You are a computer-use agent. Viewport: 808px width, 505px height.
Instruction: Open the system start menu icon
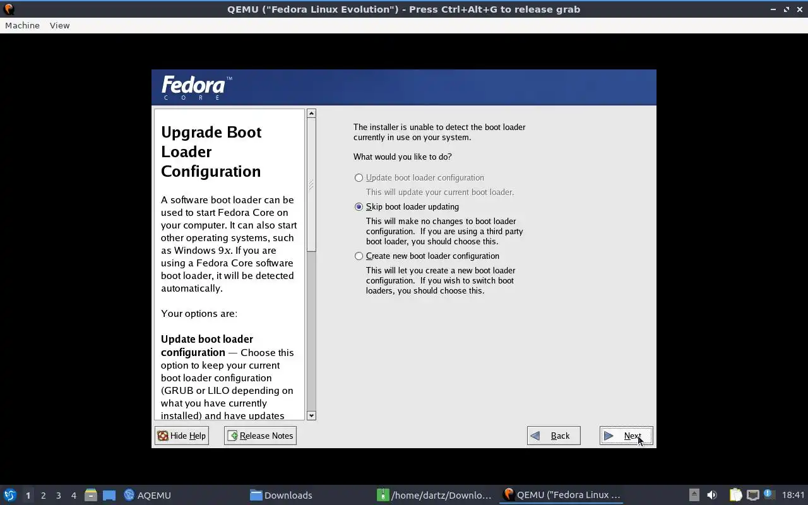[10, 495]
